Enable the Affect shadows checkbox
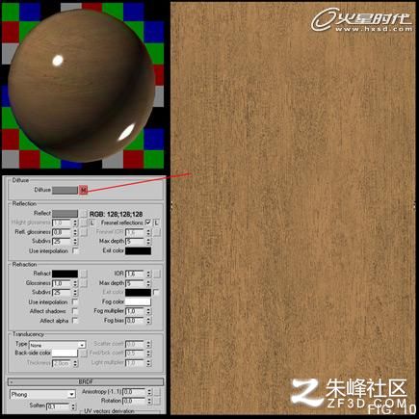Screen dimensions: 419x419 [x=74, y=311]
